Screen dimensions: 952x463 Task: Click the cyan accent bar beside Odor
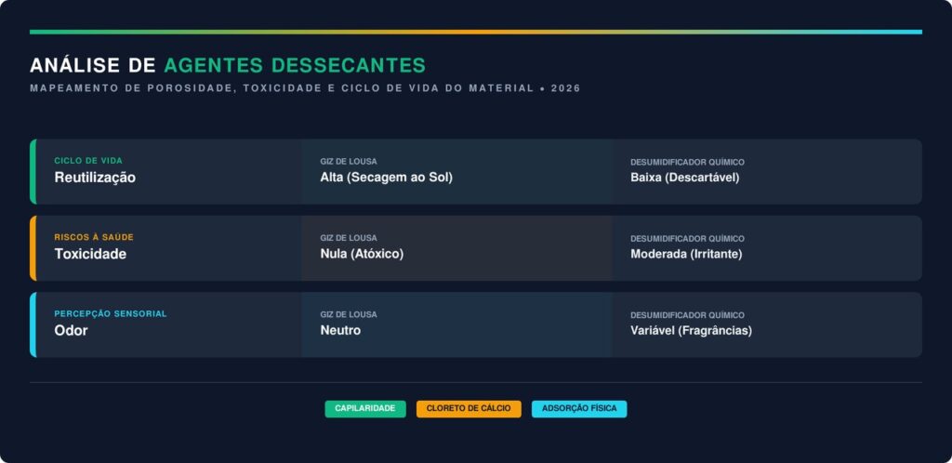tap(33, 324)
